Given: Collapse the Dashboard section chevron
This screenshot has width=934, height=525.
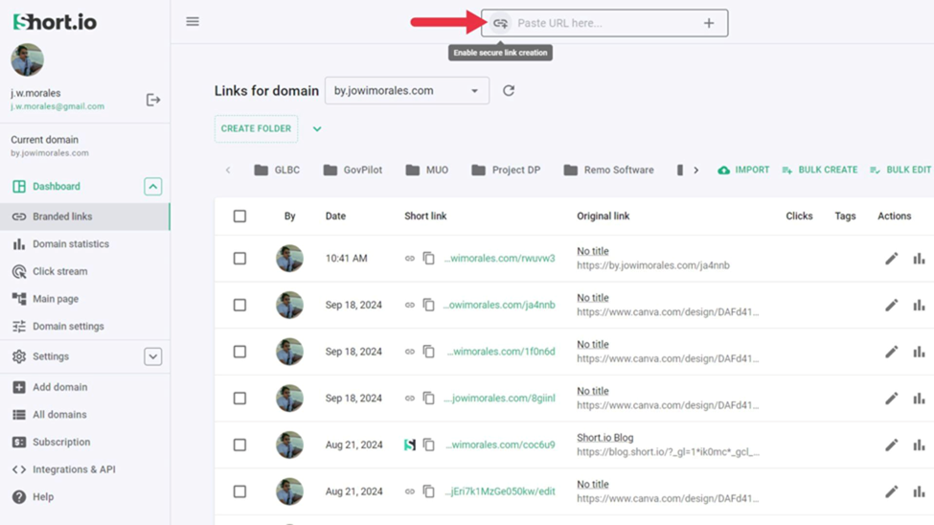Looking at the screenshot, I should (153, 187).
